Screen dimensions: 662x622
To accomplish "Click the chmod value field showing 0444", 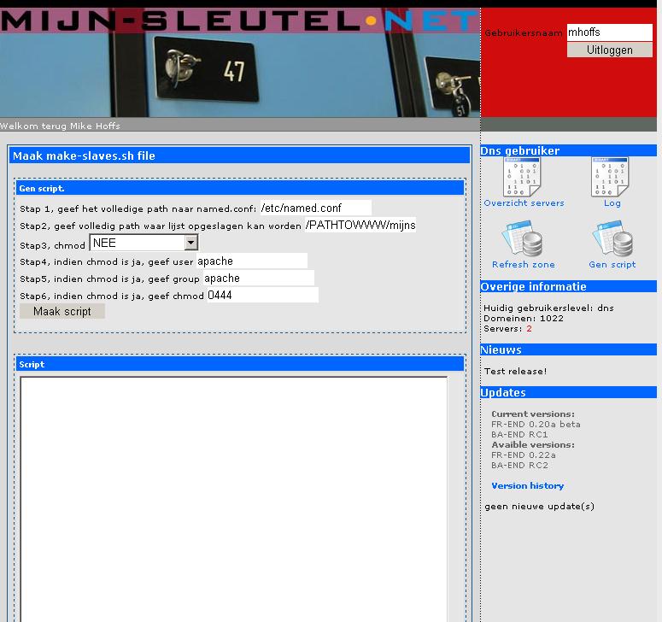I will coord(262,295).
